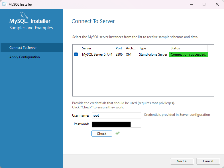Click the Type column header
This screenshot has width=224, height=168.
[x=153, y=48]
